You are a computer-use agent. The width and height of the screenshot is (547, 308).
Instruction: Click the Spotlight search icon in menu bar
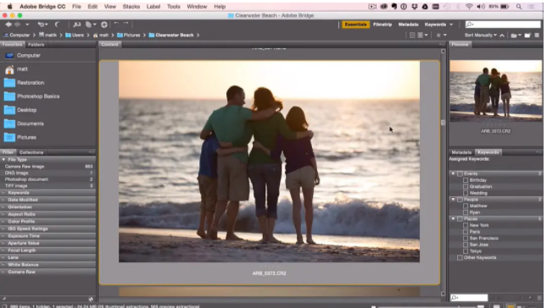click(x=519, y=6)
